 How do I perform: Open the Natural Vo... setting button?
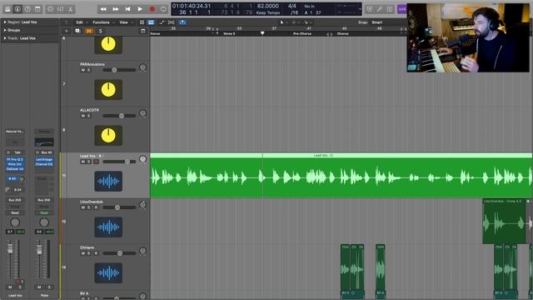[x=15, y=132]
